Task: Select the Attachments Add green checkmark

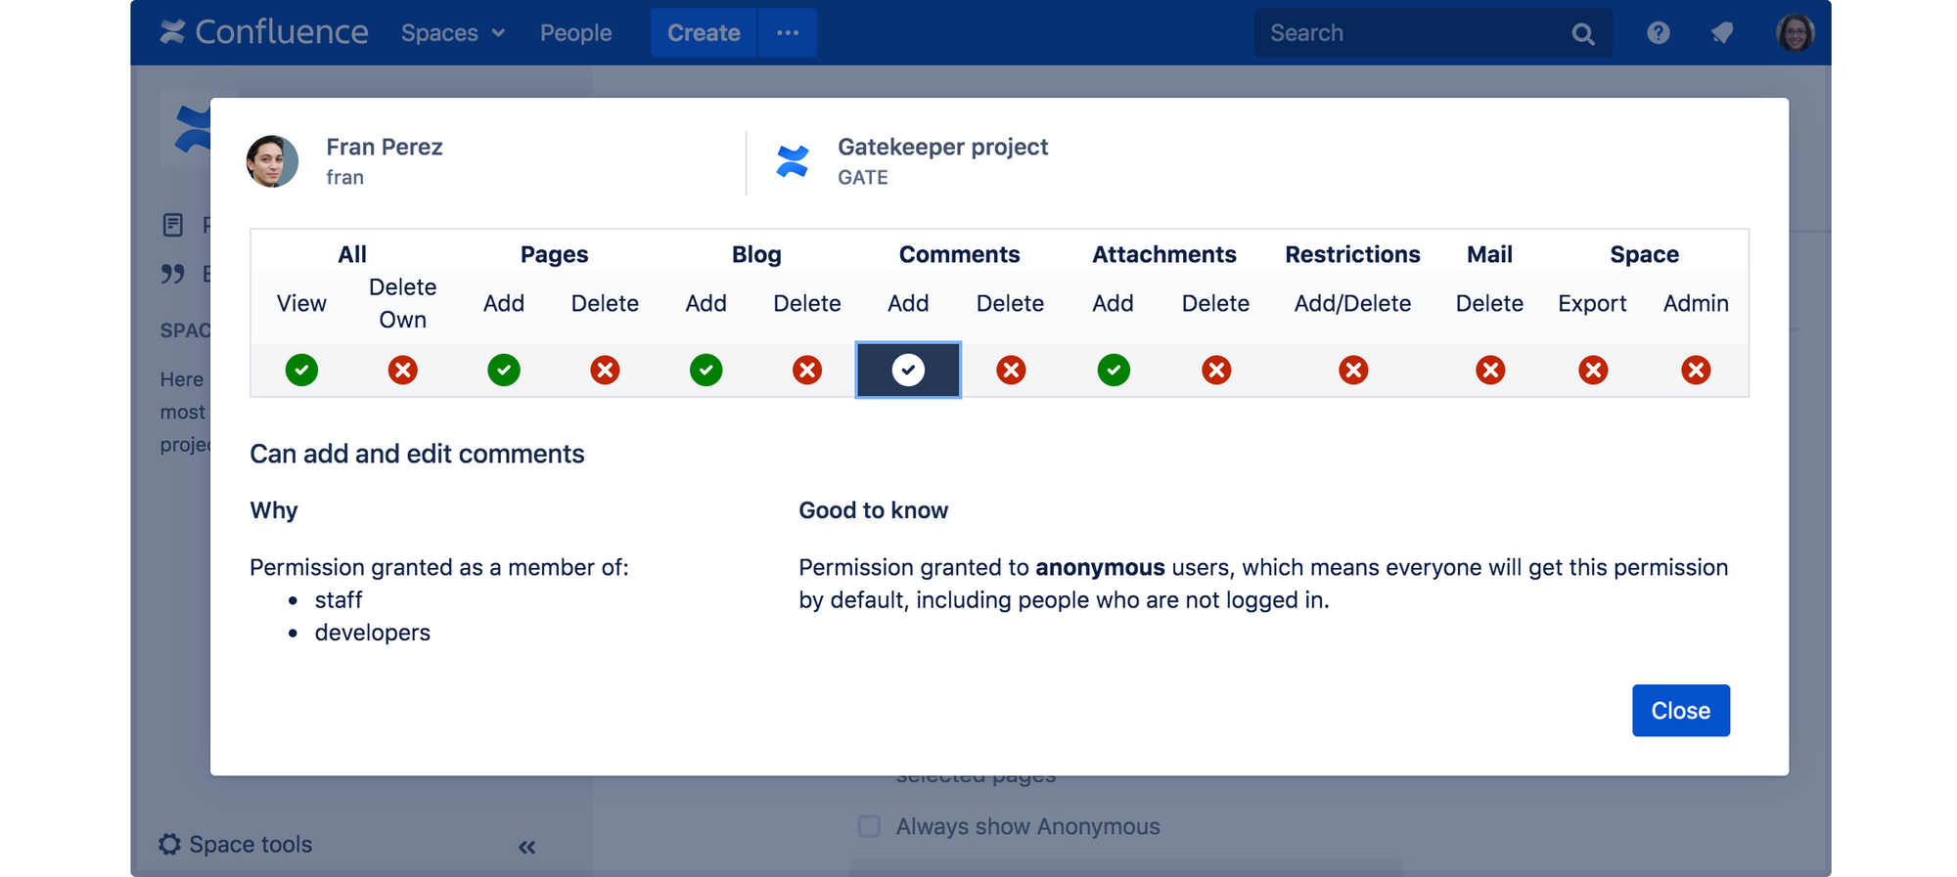Action: pyautogui.click(x=1114, y=371)
